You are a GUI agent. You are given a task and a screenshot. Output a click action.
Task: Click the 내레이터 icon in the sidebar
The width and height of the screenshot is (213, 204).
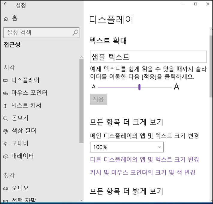pos(5,157)
